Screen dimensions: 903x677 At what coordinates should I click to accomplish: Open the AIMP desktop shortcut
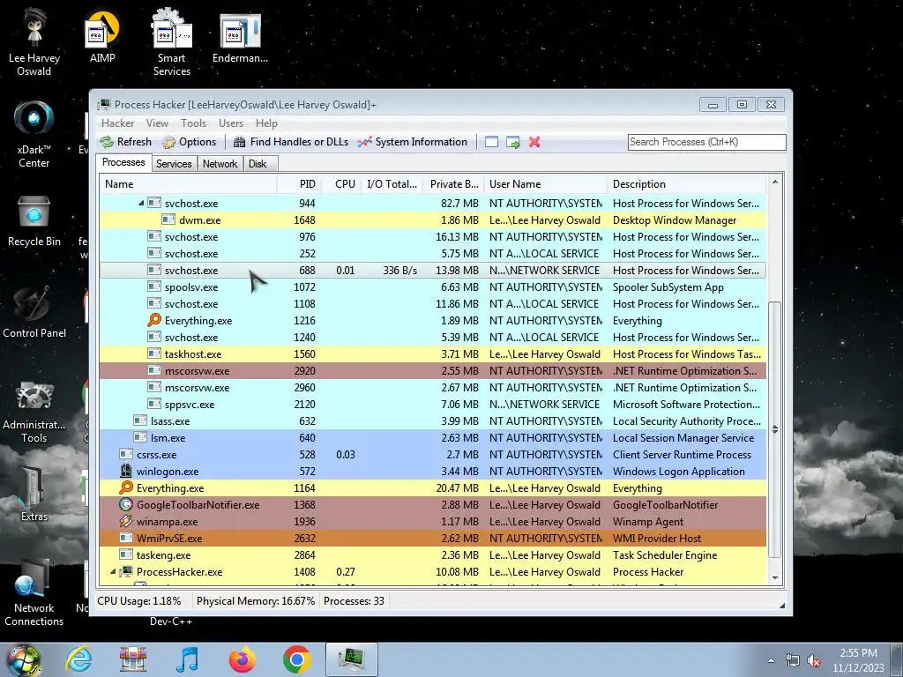point(102,37)
